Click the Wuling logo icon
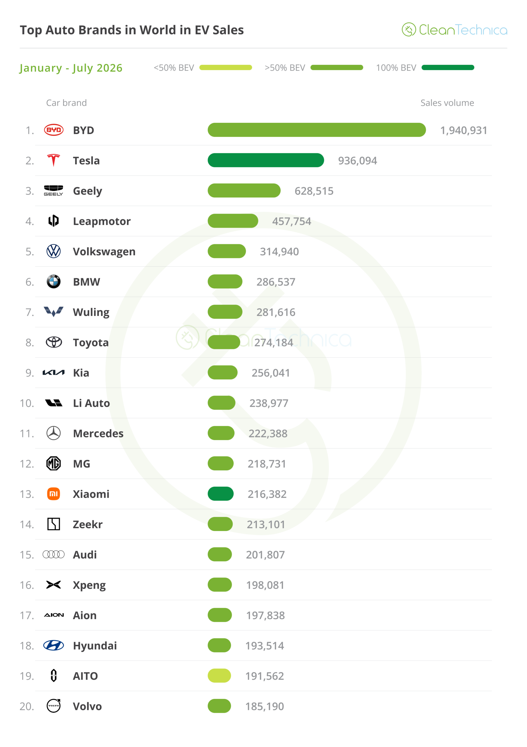 54,312
